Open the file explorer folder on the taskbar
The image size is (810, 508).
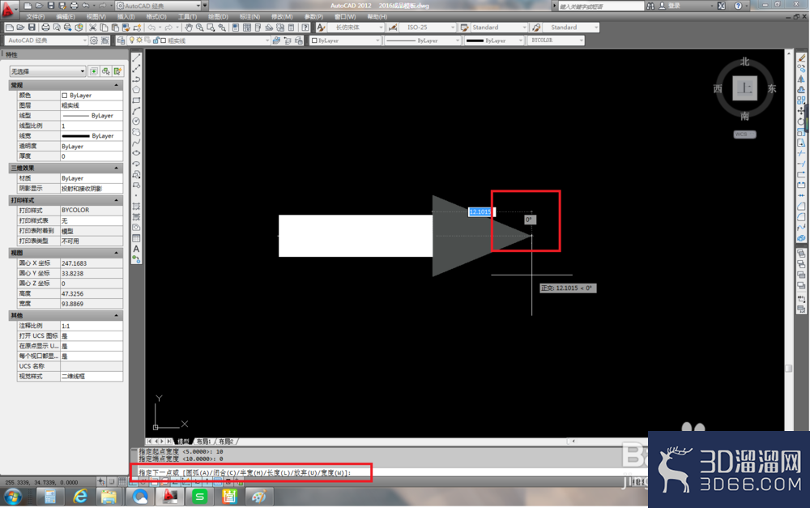tap(109, 497)
